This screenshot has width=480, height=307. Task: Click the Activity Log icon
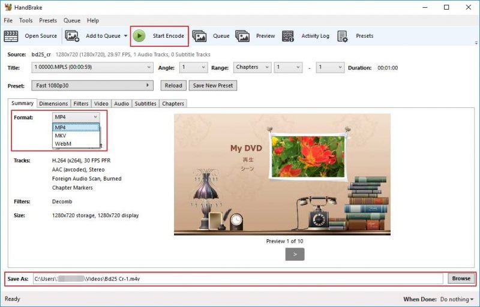tap(288, 36)
